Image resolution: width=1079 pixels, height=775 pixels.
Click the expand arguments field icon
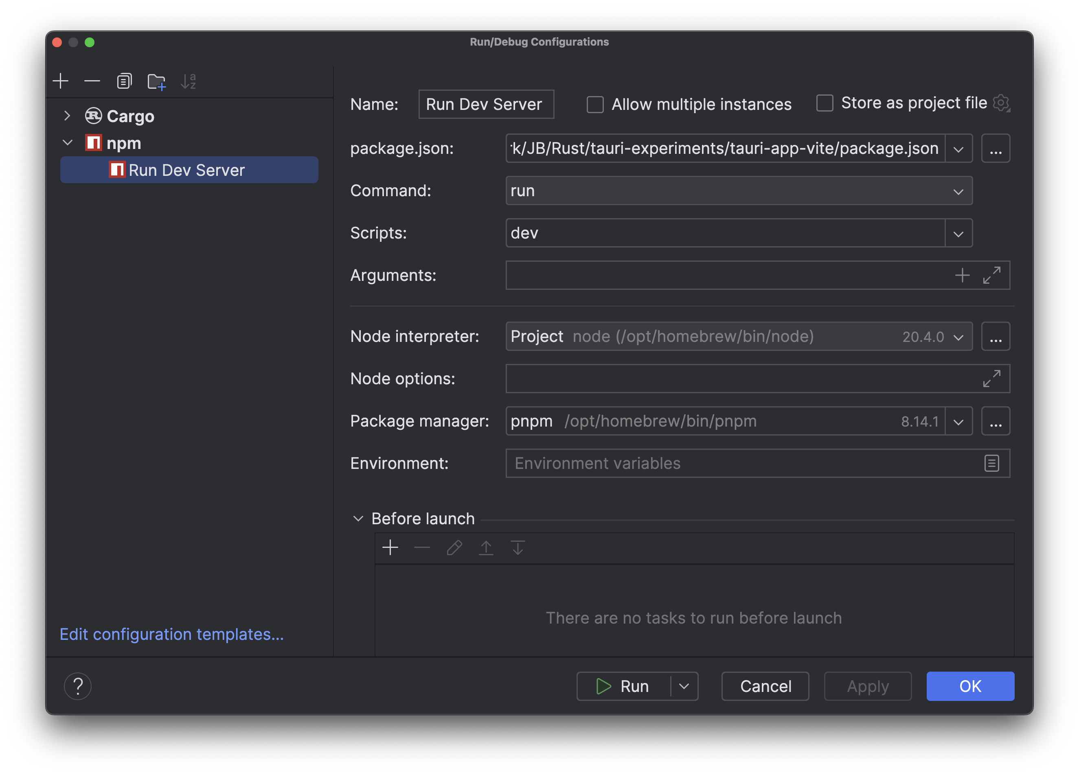click(x=993, y=275)
